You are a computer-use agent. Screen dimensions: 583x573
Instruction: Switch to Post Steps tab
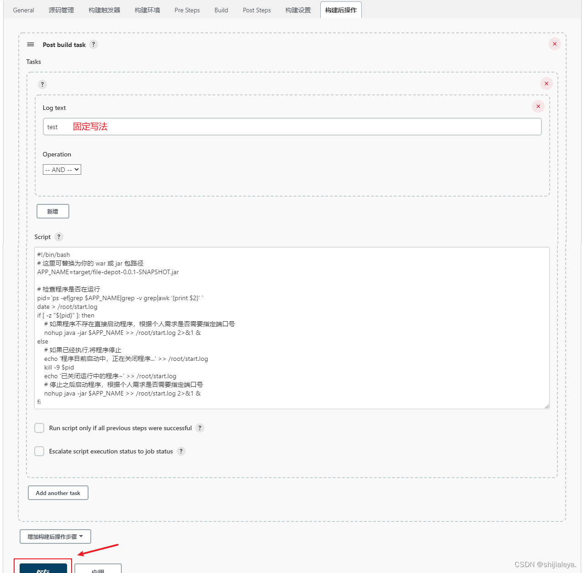point(257,10)
